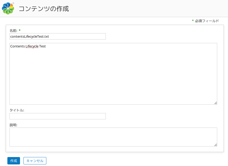Click the コンテンツの作成 page heading
Viewport: 228px width, 166px height.
click(44, 9)
